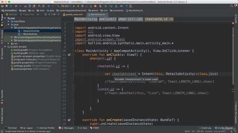The width and height of the screenshot is (238, 133).
Task: Toggle the Structure side tool window
Action: (x=2, y=37)
